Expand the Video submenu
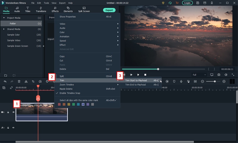The width and height of the screenshot is (238, 143). coord(87,24)
